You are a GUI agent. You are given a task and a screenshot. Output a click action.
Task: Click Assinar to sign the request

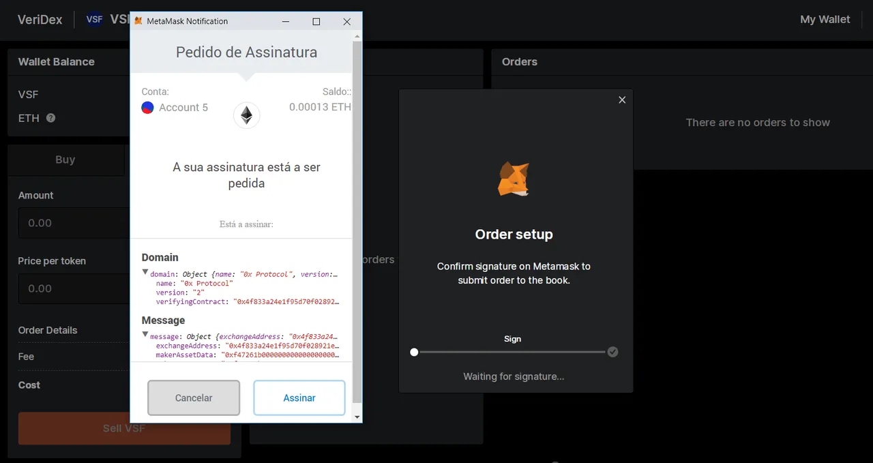click(299, 398)
